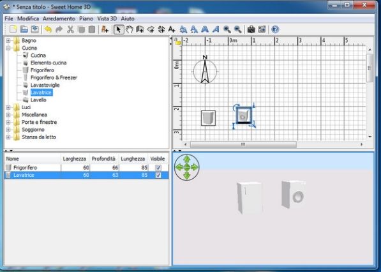Click the Copy toolbar icon

click(x=81, y=29)
